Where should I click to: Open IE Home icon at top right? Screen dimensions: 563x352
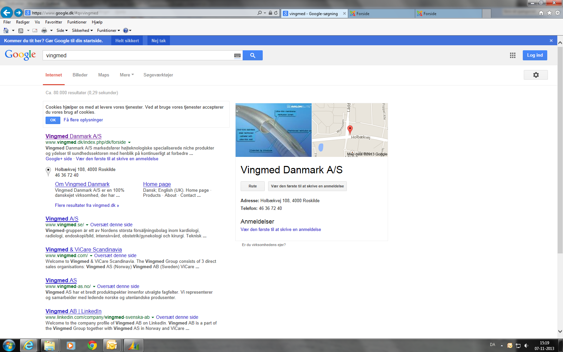tap(541, 13)
